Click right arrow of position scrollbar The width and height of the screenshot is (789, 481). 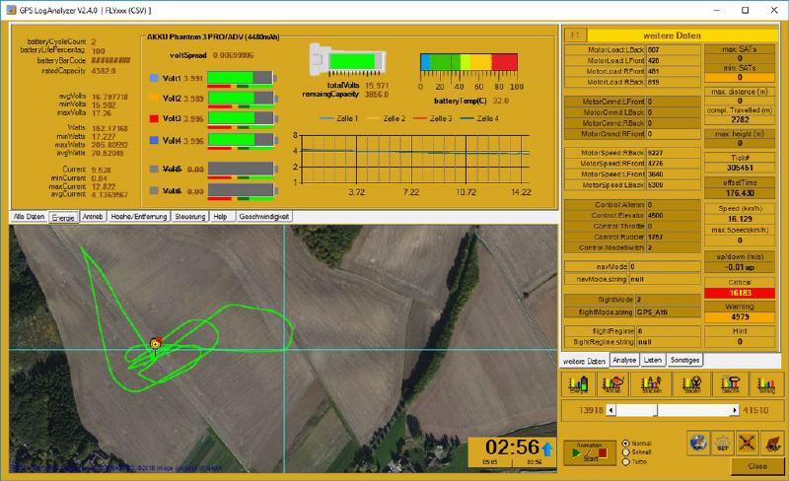(735, 411)
